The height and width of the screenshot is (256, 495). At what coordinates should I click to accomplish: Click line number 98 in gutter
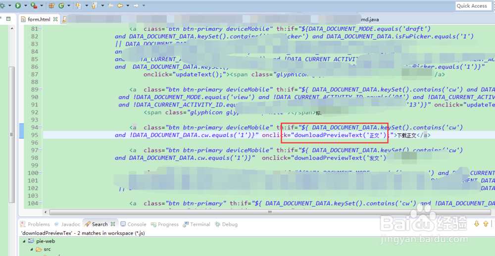[x=35, y=157]
